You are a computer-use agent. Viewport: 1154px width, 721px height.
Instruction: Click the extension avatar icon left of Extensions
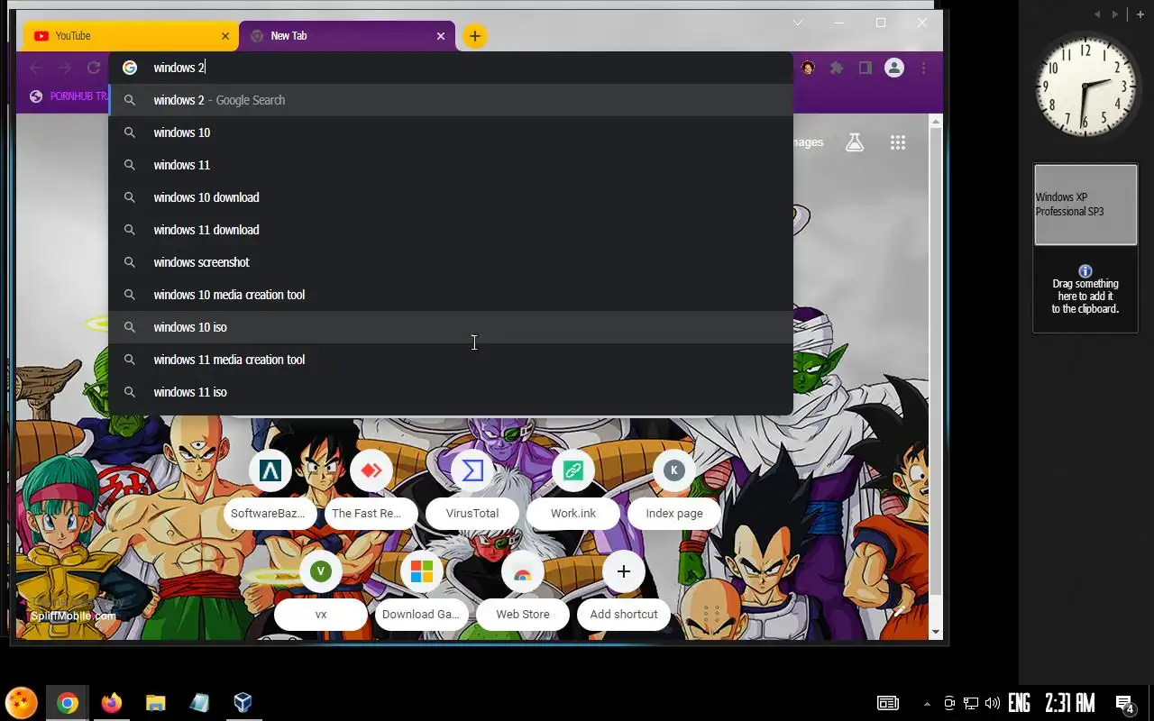(x=808, y=68)
